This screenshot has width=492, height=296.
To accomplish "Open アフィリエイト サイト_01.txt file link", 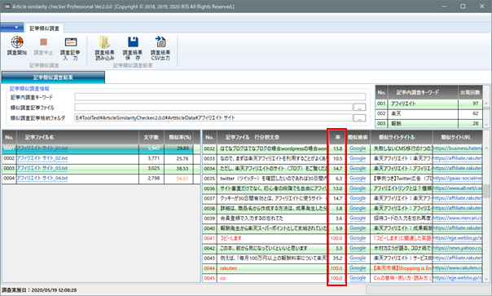I will (42, 148).
